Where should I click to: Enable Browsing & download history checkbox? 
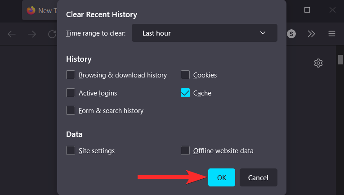click(71, 75)
